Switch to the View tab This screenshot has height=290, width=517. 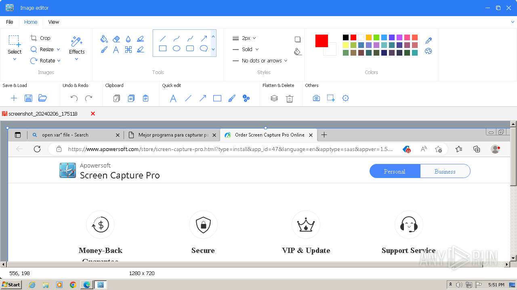[x=54, y=22]
